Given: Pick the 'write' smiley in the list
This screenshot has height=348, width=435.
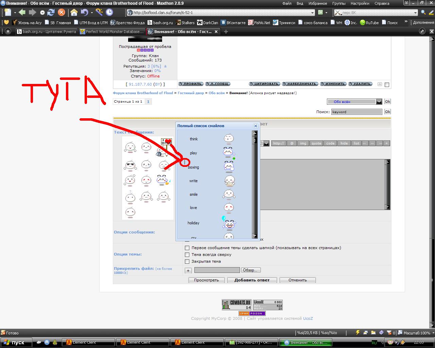Looking at the screenshot, I should [x=229, y=181].
